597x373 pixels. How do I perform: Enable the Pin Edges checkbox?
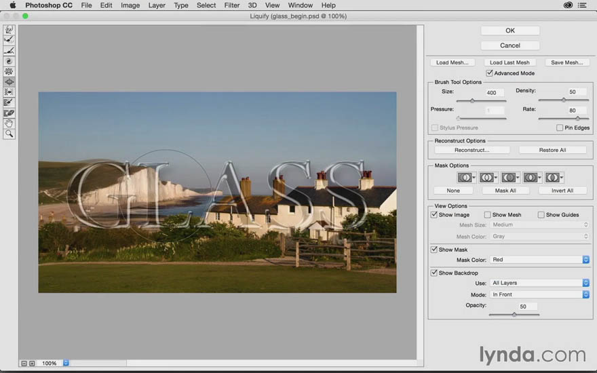[560, 128]
